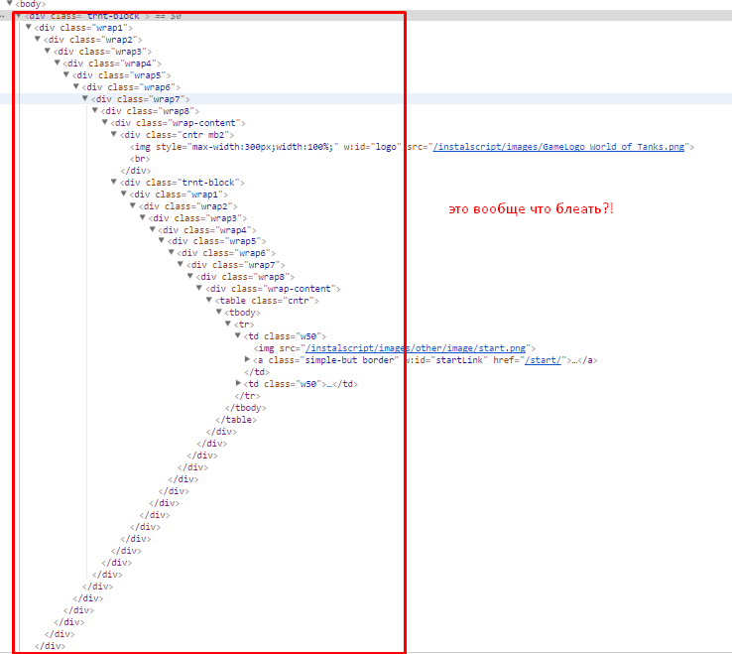Select the br element row
732x654 pixels.
(140, 159)
